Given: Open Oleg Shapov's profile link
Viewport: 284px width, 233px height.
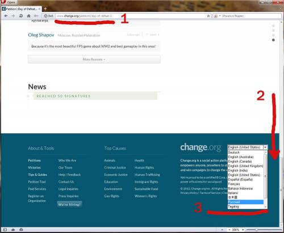Looking at the screenshot, I should click(x=41, y=35).
